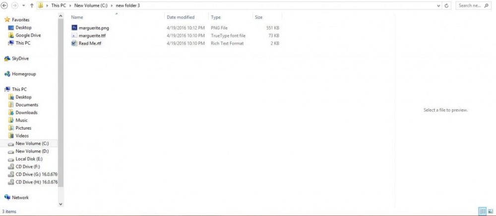Sort files by Name column
The width and height of the screenshot is (496, 216).
[77, 17]
